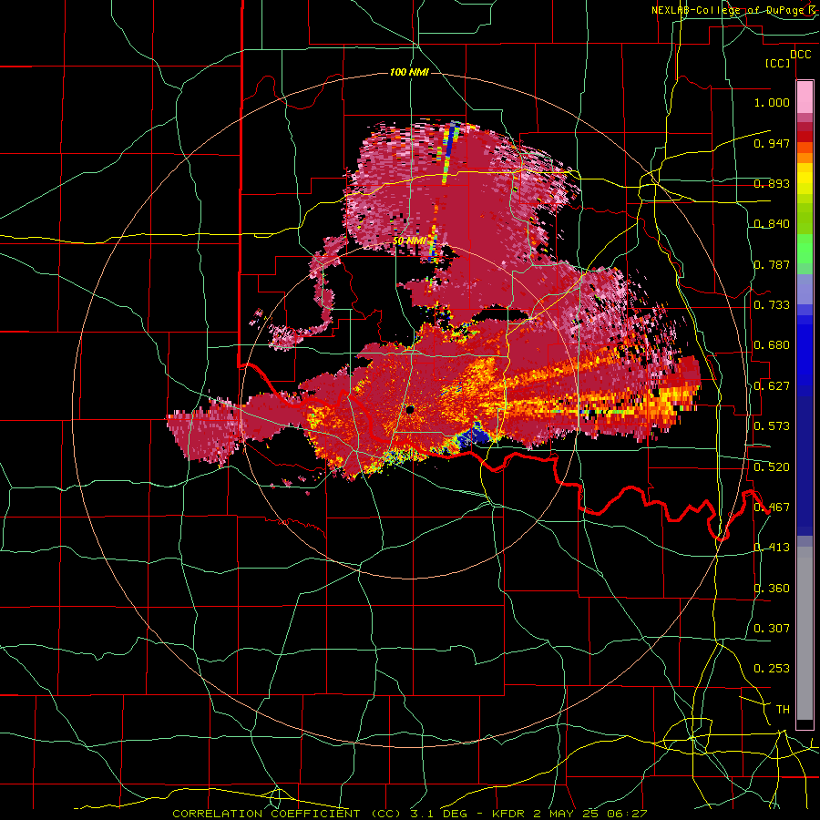Pick the yellow segment of the color bar
Image resolution: width=820 pixels, height=820 pixels.
805,179
